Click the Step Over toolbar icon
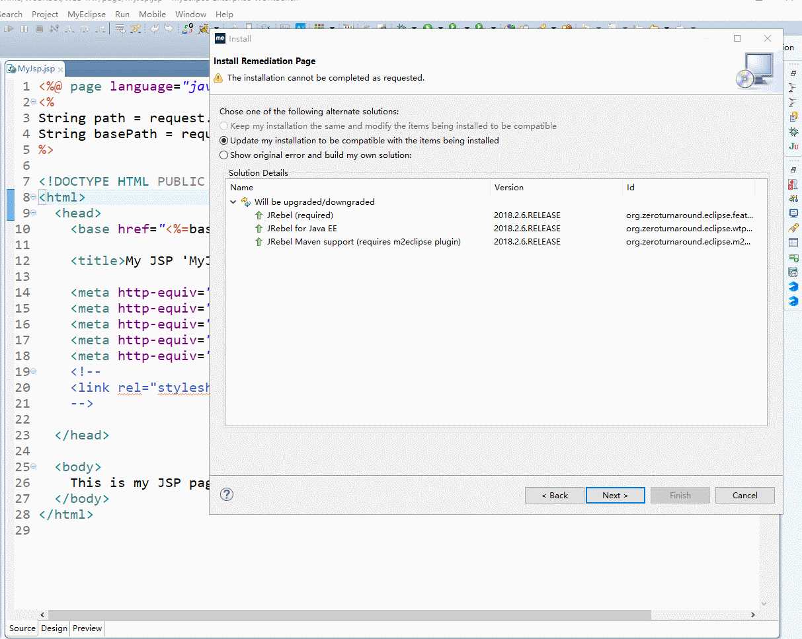This screenshot has width=802, height=639. [x=84, y=28]
